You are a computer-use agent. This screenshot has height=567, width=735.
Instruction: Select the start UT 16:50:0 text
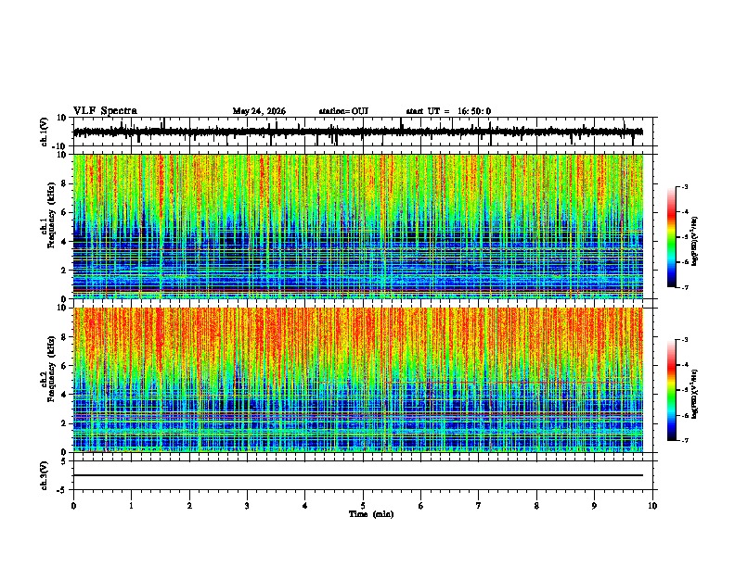(x=448, y=111)
